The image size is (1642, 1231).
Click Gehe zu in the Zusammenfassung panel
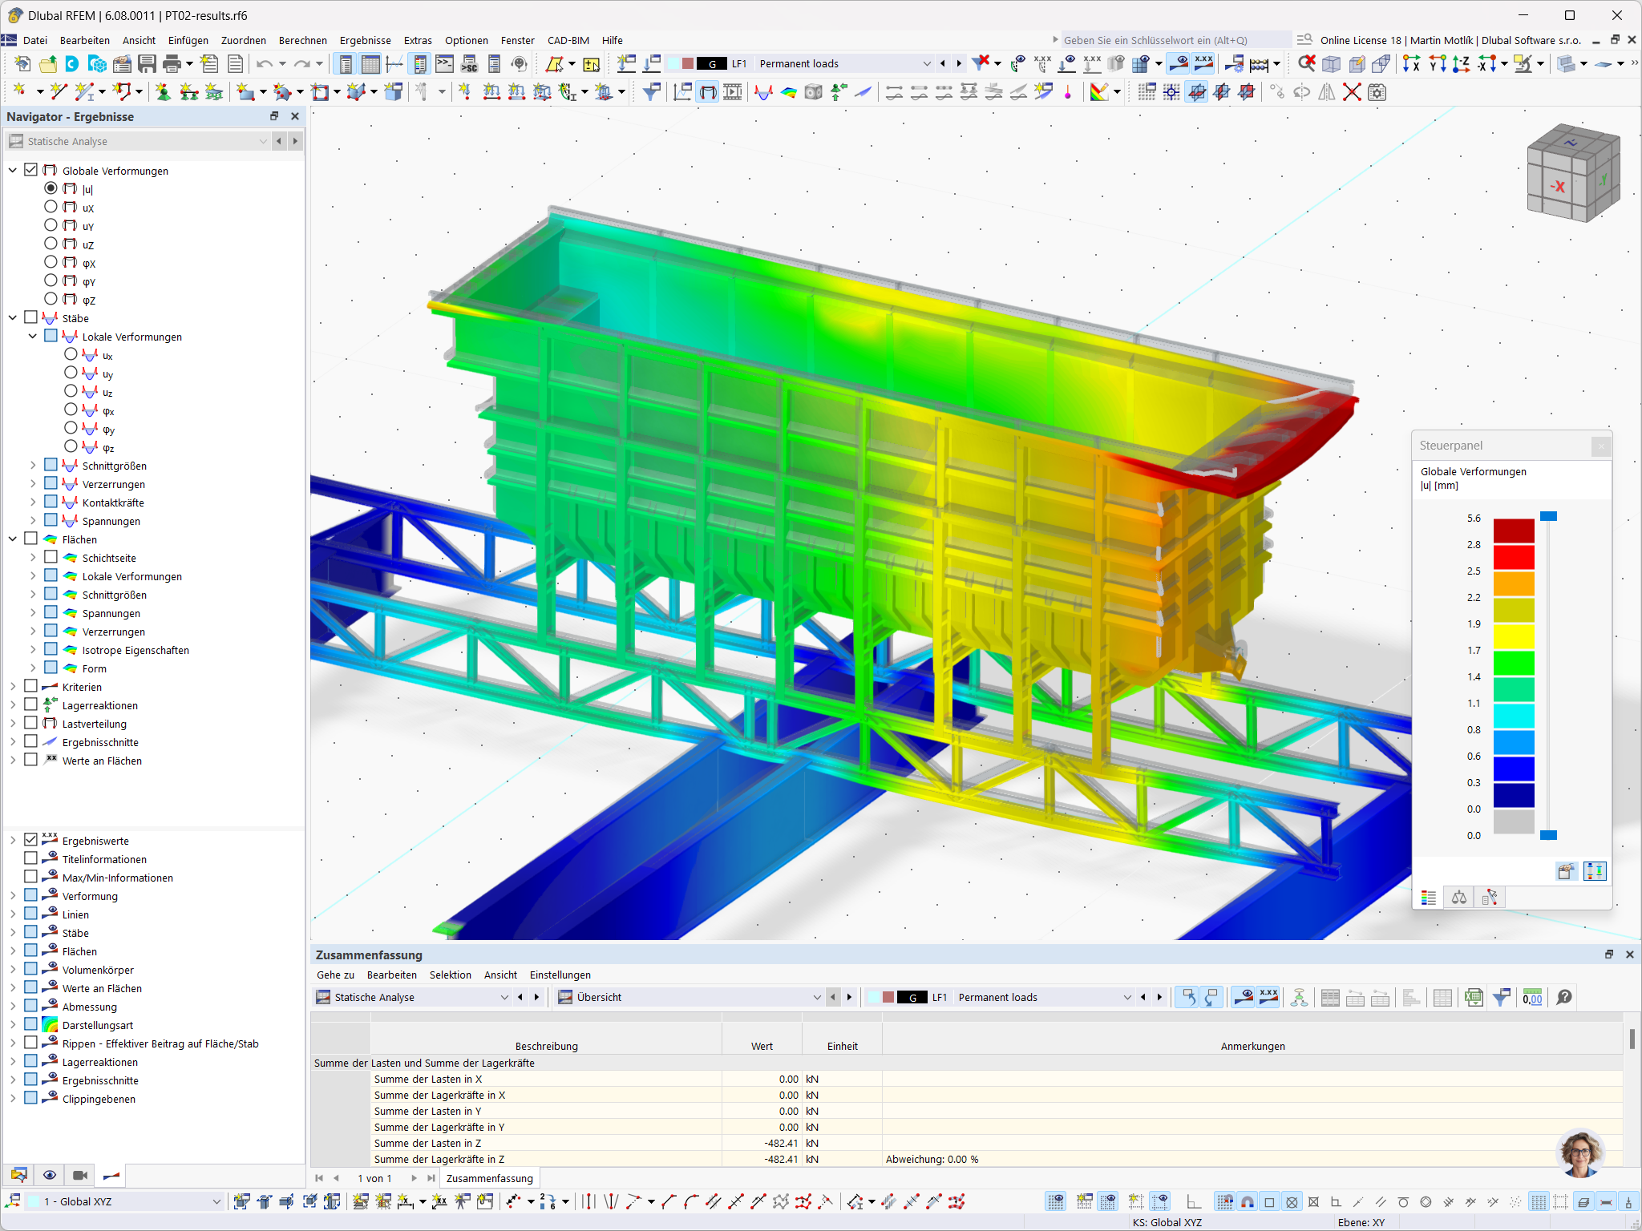pyautogui.click(x=335, y=975)
